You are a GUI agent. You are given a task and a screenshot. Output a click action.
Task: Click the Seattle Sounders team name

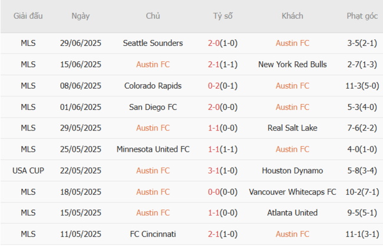[153, 43]
